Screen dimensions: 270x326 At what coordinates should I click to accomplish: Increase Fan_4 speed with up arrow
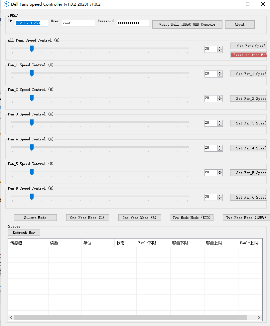[x=220, y=147]
